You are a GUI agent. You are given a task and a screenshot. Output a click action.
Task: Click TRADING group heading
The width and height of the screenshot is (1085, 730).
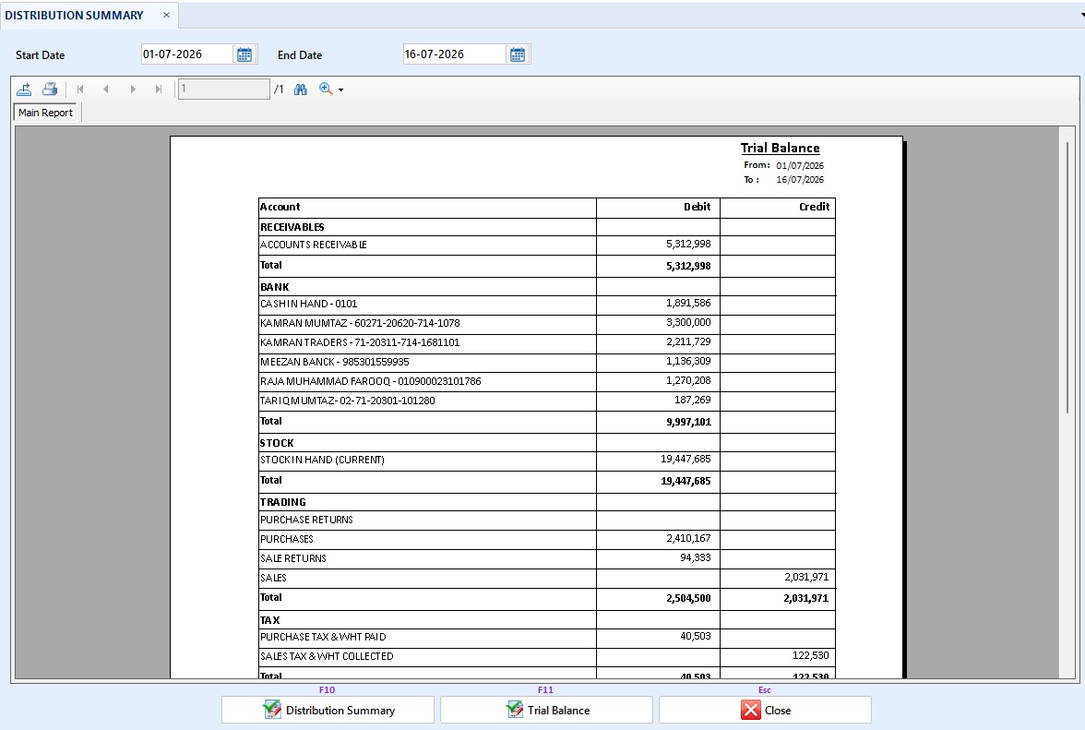[283, 502]
